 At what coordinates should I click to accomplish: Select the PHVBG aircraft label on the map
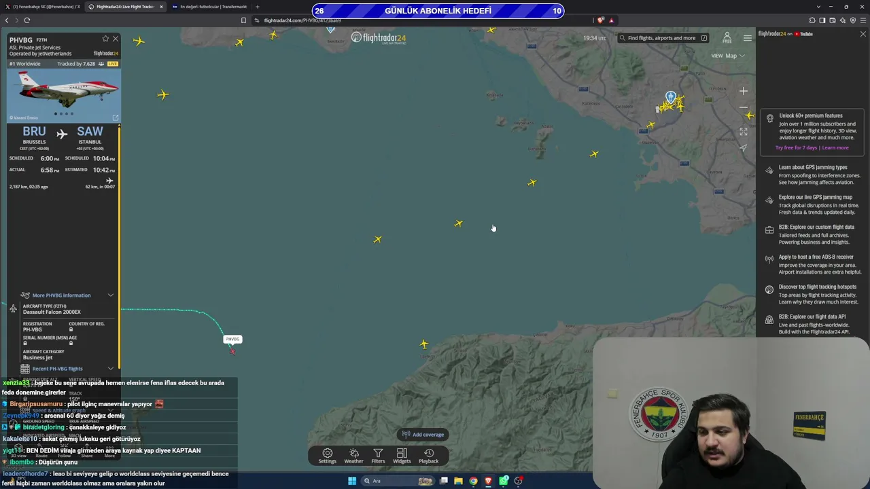click(x=232, y=339)
